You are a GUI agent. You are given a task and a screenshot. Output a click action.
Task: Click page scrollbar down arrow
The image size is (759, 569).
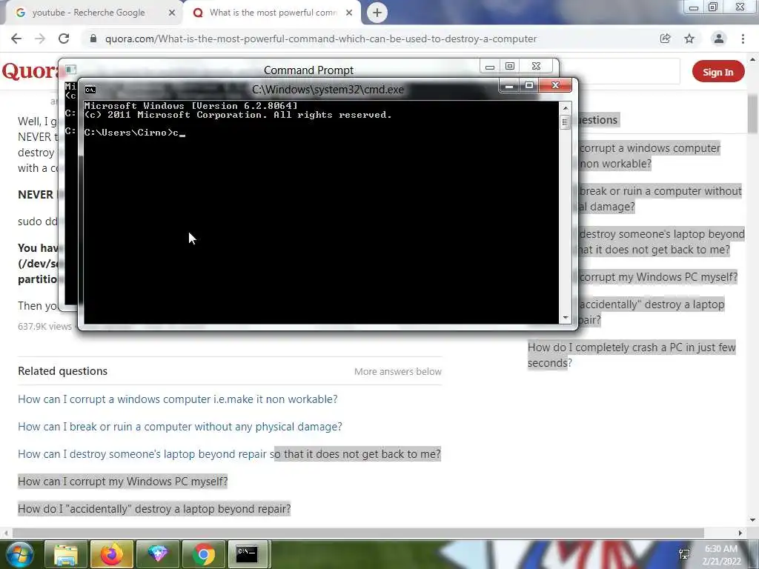pos(753,521)
